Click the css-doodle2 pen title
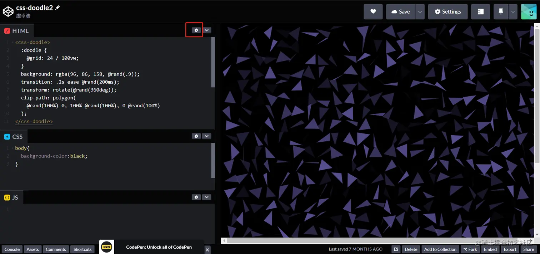The width and height of the screenshot is (540, 254). click(x=35, y=8)
